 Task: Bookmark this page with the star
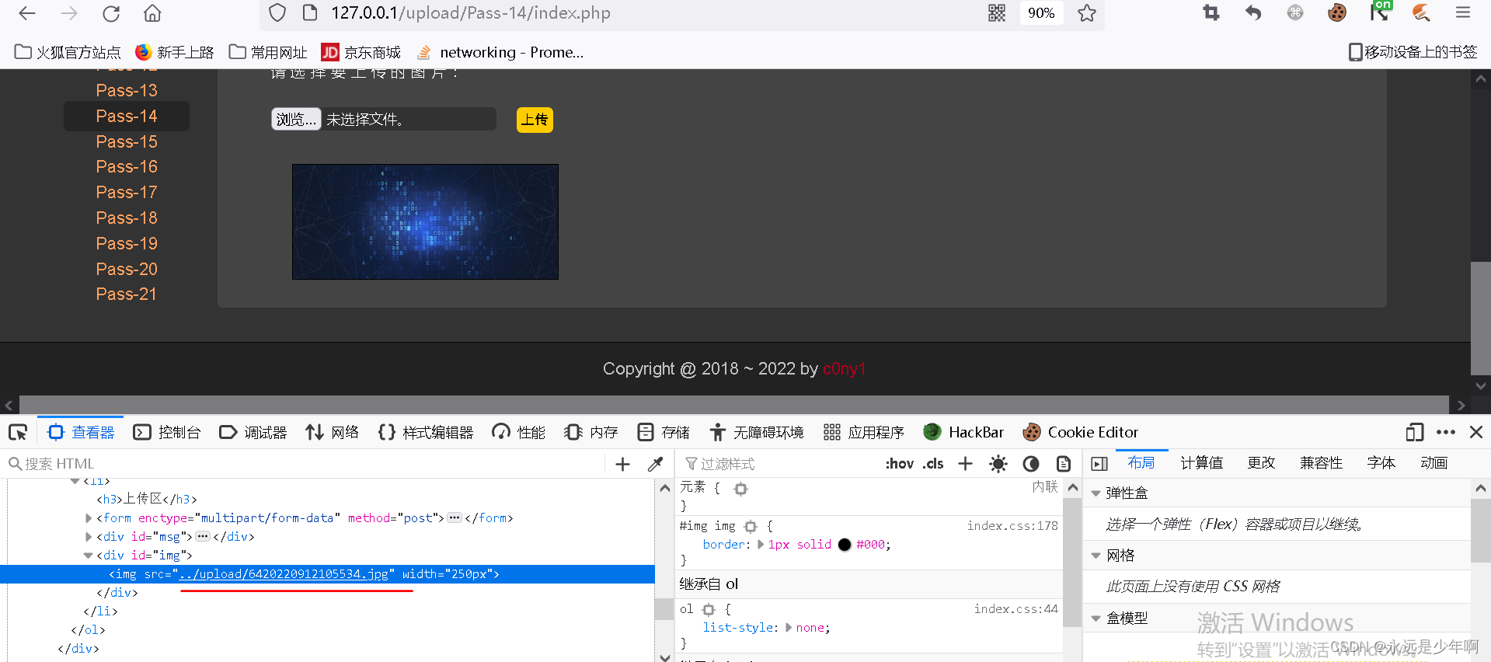pos(1087,13)
